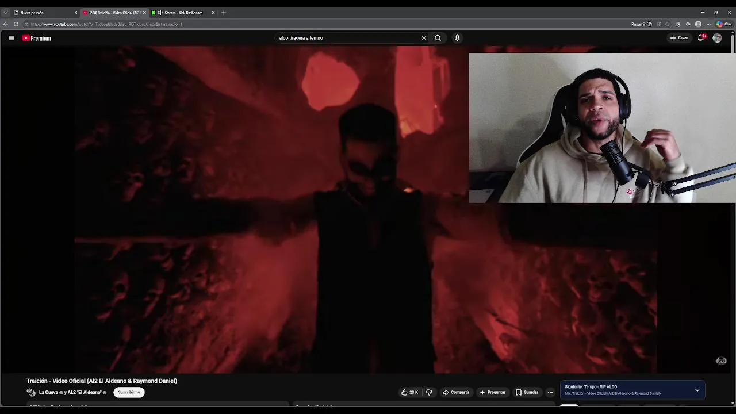The image size is (736, 414).
Task: Expand the tab actions dropdown menu
Action: click(6, 13)
